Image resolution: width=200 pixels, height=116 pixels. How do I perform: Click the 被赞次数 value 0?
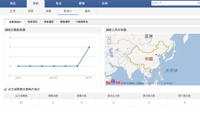click(x=82, y=102)
